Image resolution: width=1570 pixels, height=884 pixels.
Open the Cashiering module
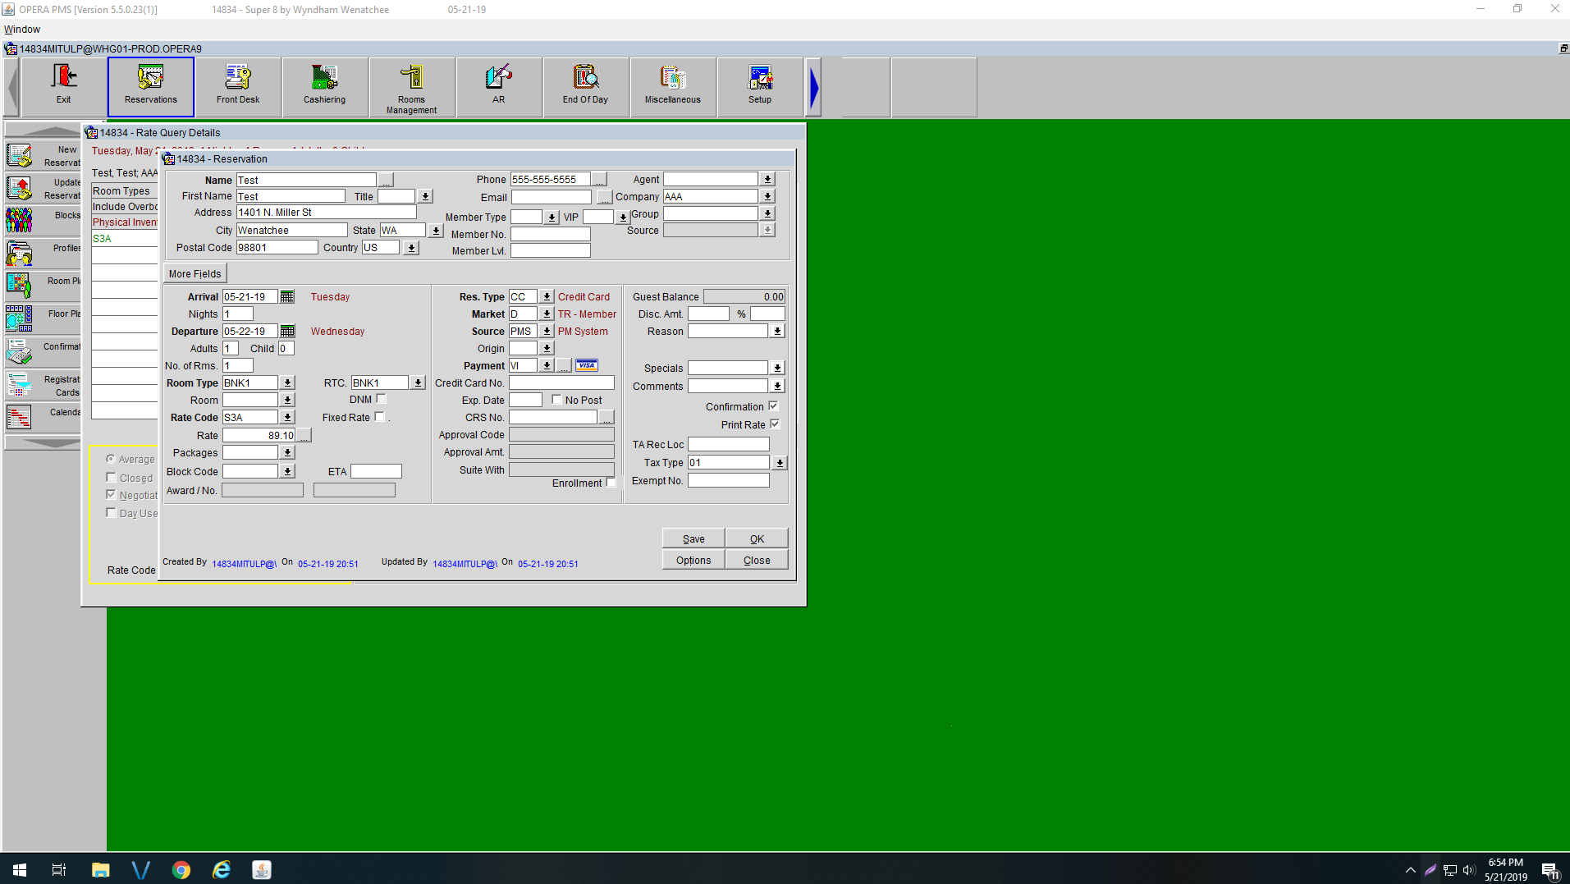coord(324,86)
